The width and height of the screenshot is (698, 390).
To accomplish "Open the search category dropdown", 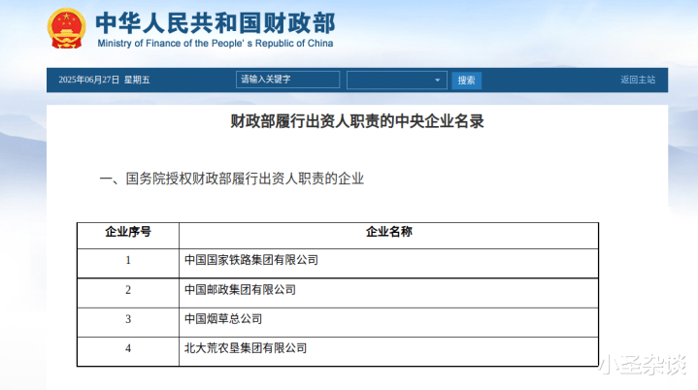I will (397, 81).
